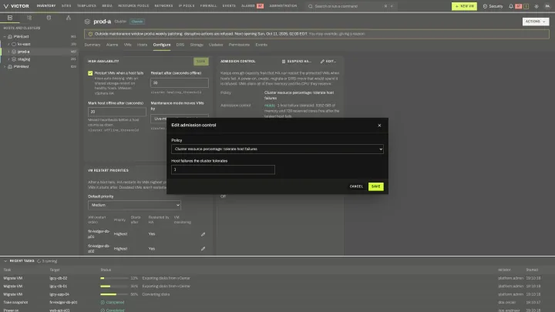This screenshot has height=312, width=555.
Task: Click the PW-West datacenter icon
Action: (10, 66)
